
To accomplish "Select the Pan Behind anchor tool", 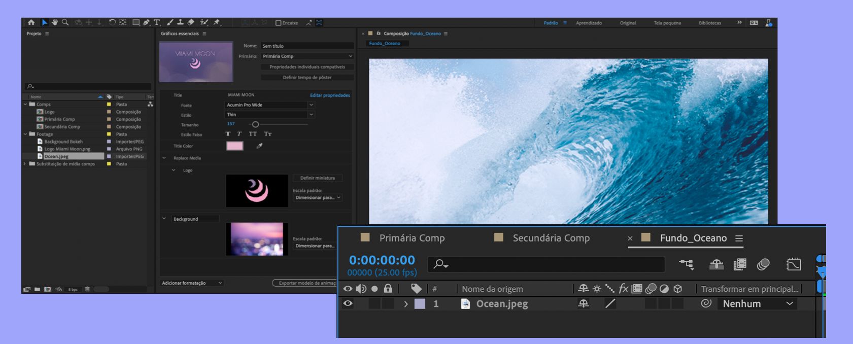I will (x=123, y=22).
